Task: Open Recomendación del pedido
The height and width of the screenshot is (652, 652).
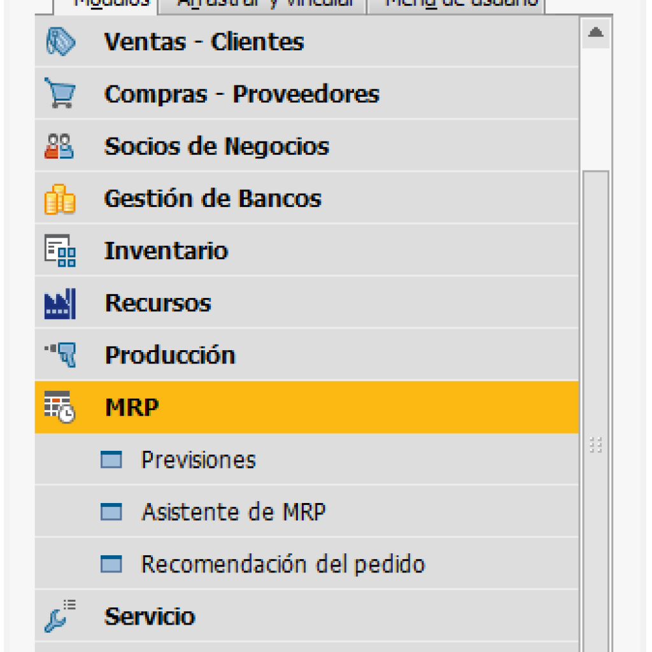Action: click(307, 564)
